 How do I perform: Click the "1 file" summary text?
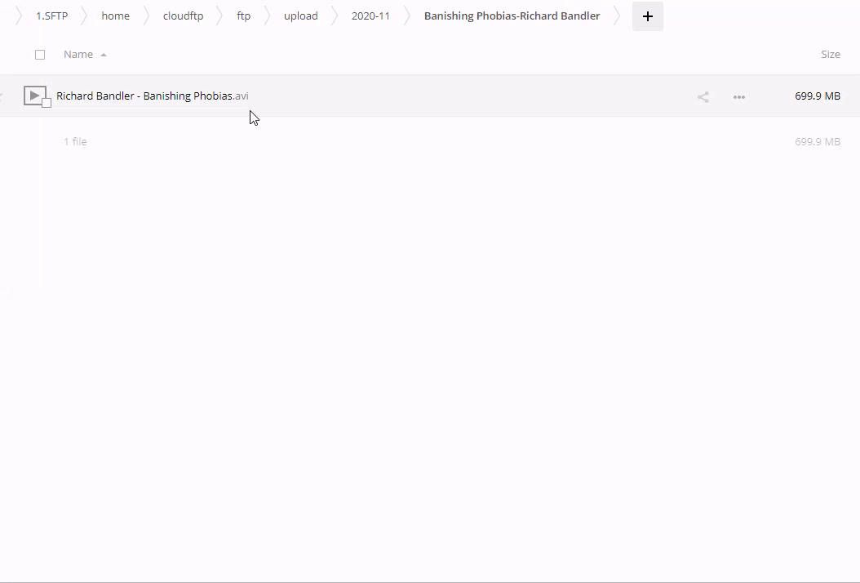click(x=75, y=142)
